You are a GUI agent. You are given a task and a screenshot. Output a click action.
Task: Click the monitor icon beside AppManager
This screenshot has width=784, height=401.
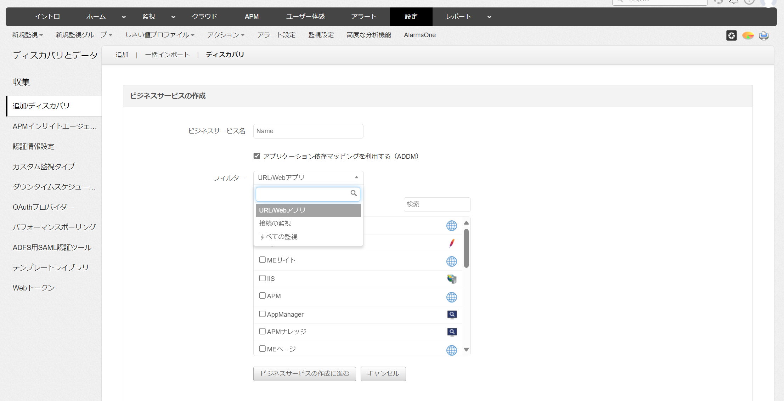pyautogui.click(x=452, y=315)
